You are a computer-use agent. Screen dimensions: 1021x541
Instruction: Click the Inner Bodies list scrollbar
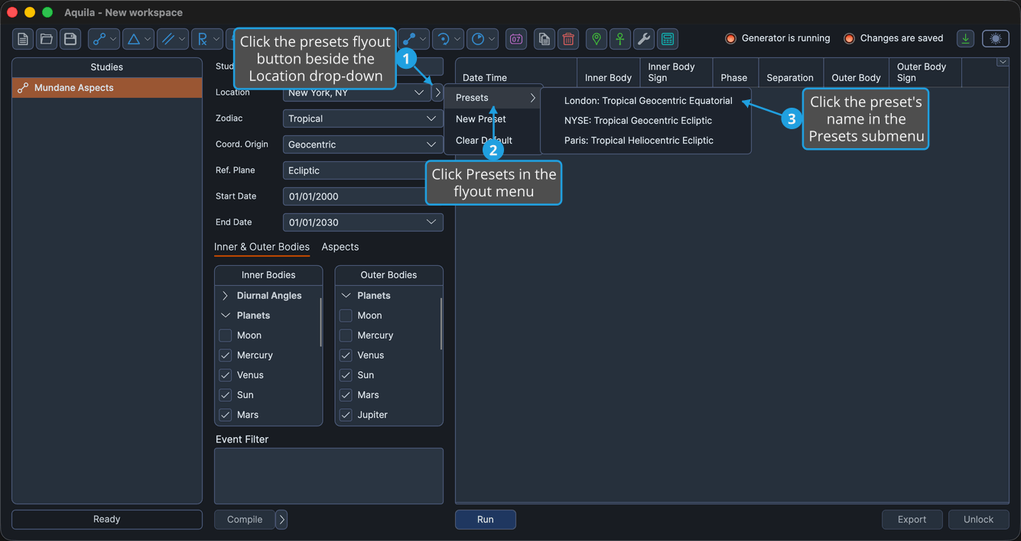point(320,322)
